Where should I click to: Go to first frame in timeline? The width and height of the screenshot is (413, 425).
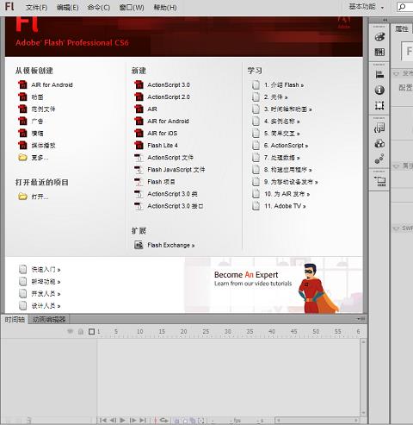pos(102,420)
